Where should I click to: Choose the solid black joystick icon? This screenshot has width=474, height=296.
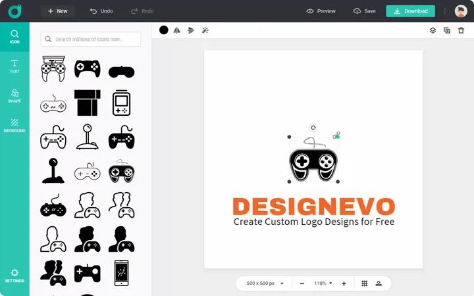click(53, 171)
